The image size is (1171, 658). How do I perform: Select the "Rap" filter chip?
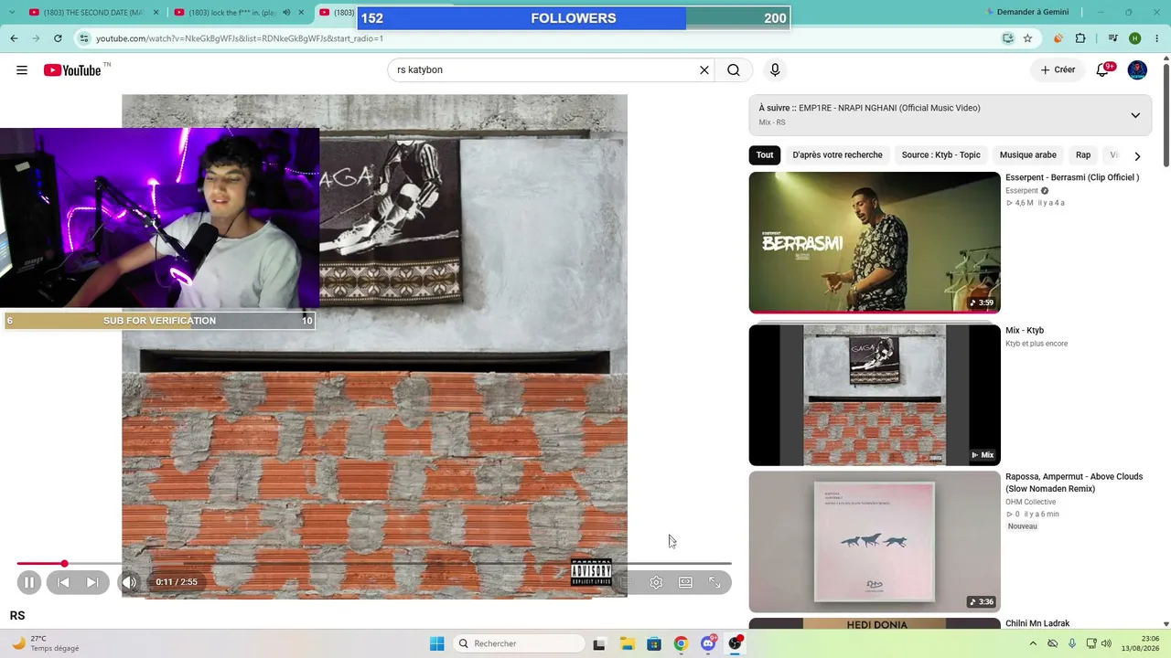pyautogui.click(x=1083, y=155)
